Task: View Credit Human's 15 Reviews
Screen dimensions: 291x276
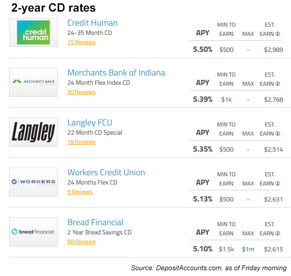Action: click(x=81, y=43)
